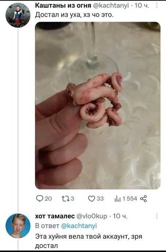Open the attached photo in the tweet
The height and width of the screenshot is (252, 166).
coord(98,105)
